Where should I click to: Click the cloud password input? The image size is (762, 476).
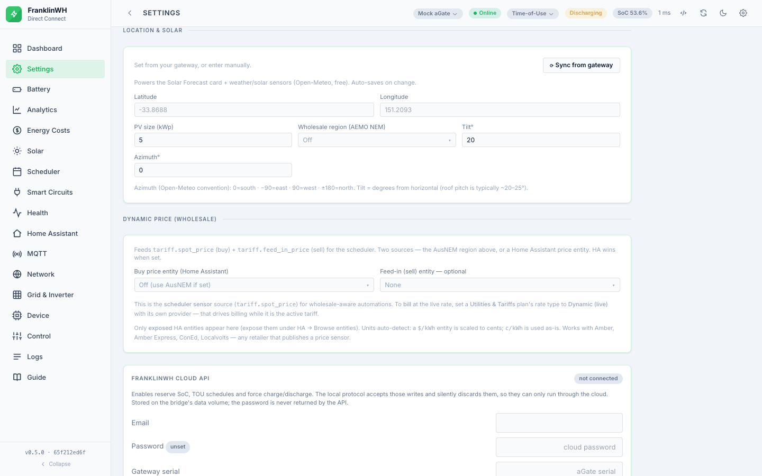(x=559, y=447)
